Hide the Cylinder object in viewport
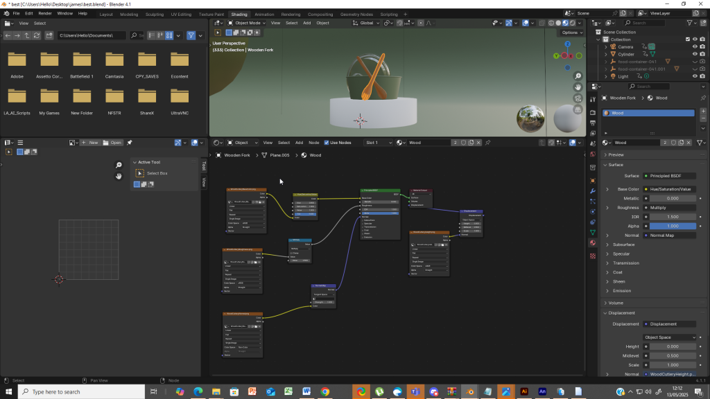 (695, 54)
